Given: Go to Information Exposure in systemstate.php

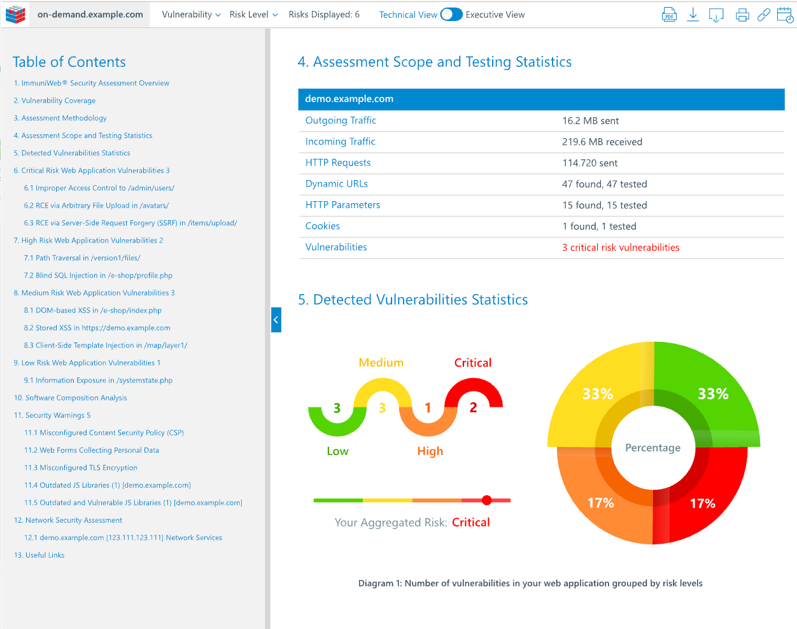Looking at the screenshot, I should (x=99, y=381).
